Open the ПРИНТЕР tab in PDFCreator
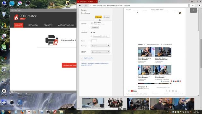 click(48, 25)
